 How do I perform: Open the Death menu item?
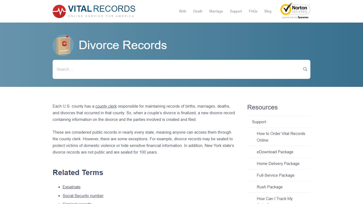[x=198, y=11]
